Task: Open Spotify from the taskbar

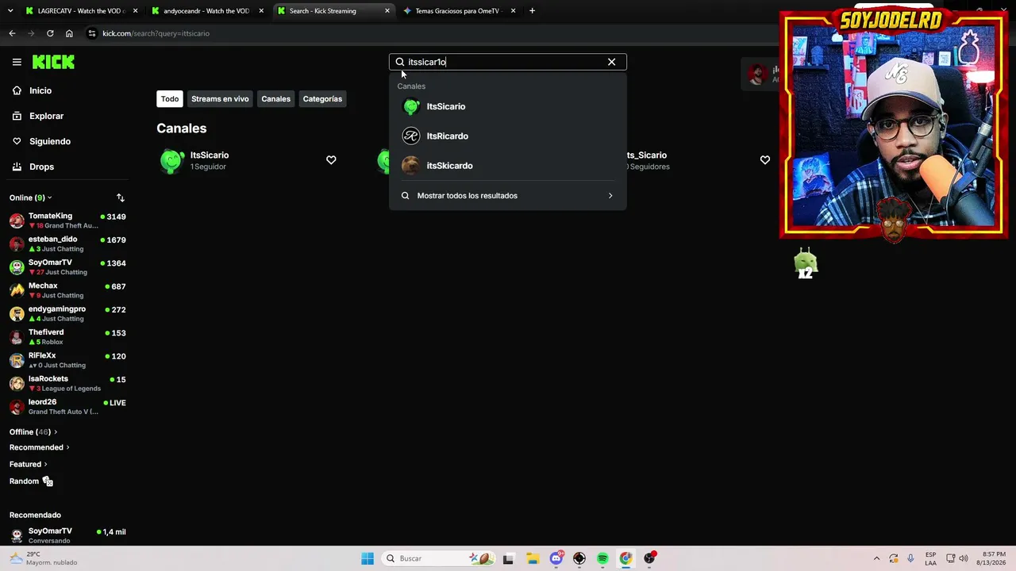Action: tap(602, 558)
